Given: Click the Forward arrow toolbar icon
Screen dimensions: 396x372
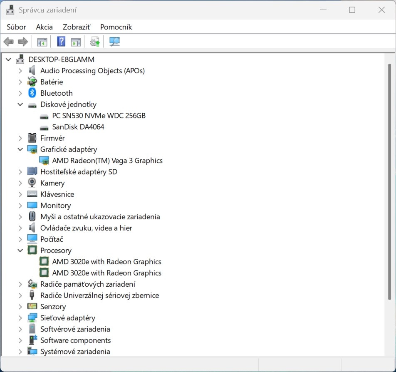Looking at the screenshot, I should click(x=23, y=42).
